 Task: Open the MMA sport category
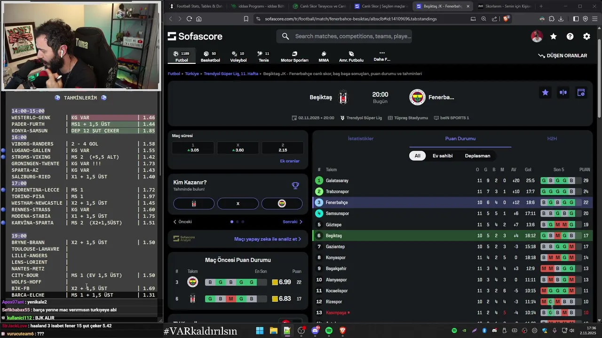tap(324, 56)
